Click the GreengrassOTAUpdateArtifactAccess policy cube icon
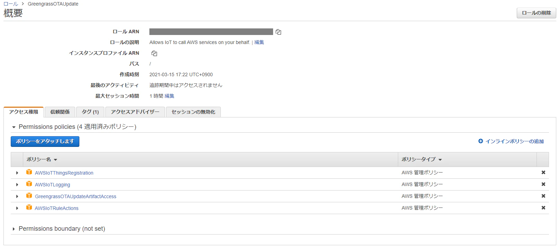The image size is (558, 247). pos(29,196)
